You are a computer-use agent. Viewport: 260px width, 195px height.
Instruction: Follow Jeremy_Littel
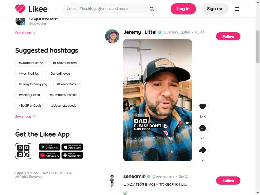pyautogui.click(x=228, y=37)
